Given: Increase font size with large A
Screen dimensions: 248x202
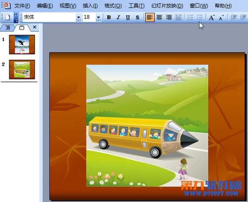Looking at the screenshot, I should [x=212, y=17].
